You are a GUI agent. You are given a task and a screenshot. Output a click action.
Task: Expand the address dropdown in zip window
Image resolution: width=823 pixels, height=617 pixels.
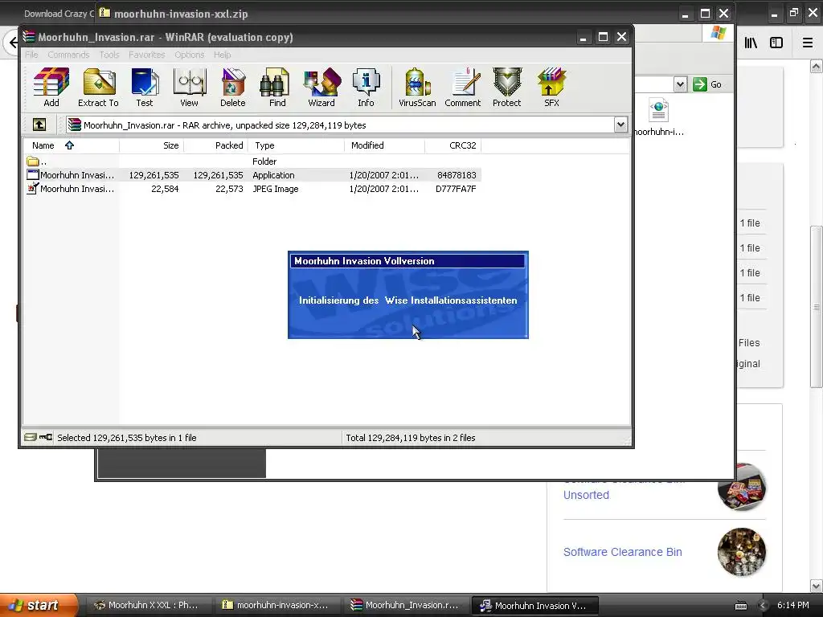(680, 84)
